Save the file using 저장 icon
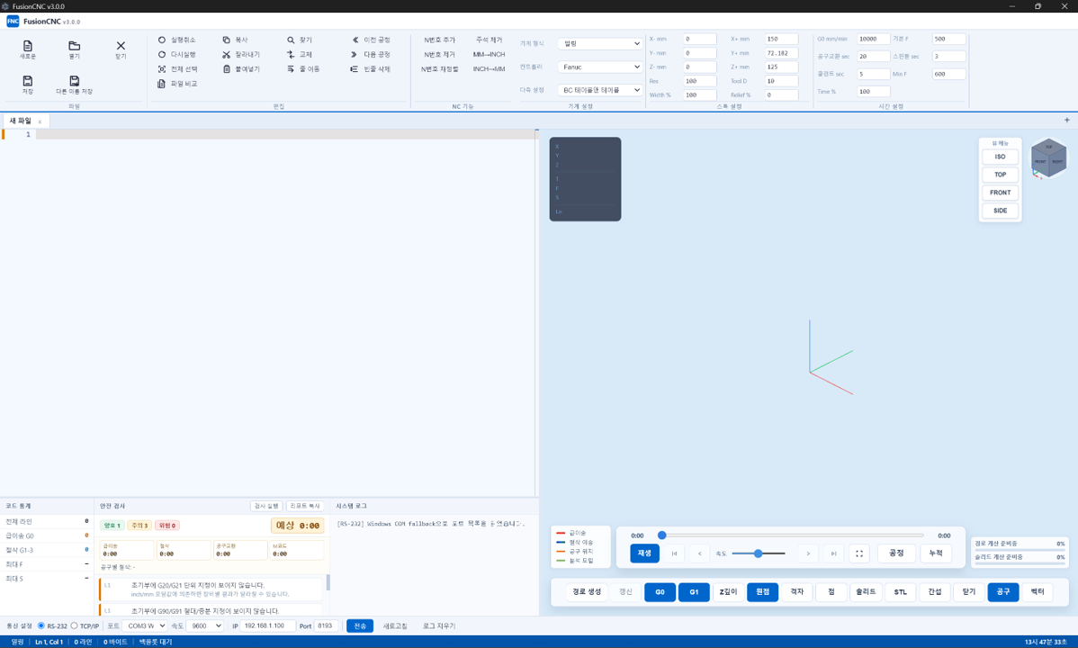The width and height of the screenshot is (1078, 648). pyautogui.click(x=28, y=81)
